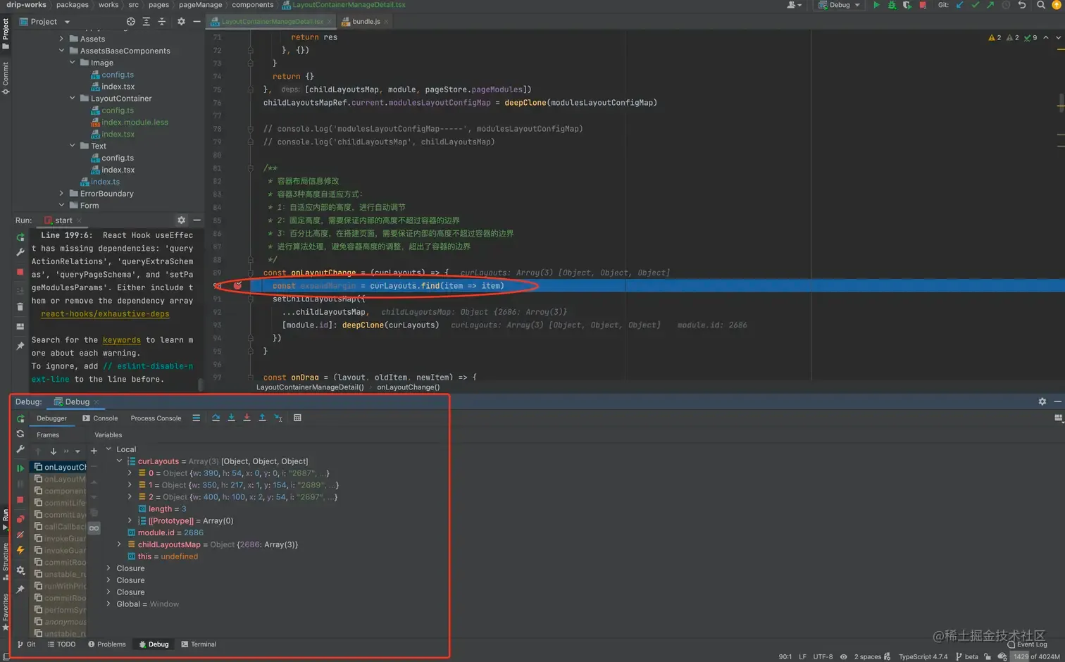Screen dimensions: 1065x662
Task: Rerun Debug session green icon
Action: (x=20, y=418)
